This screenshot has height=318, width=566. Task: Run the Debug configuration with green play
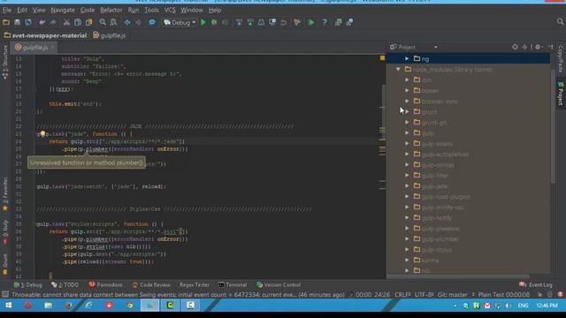[203, 22]
